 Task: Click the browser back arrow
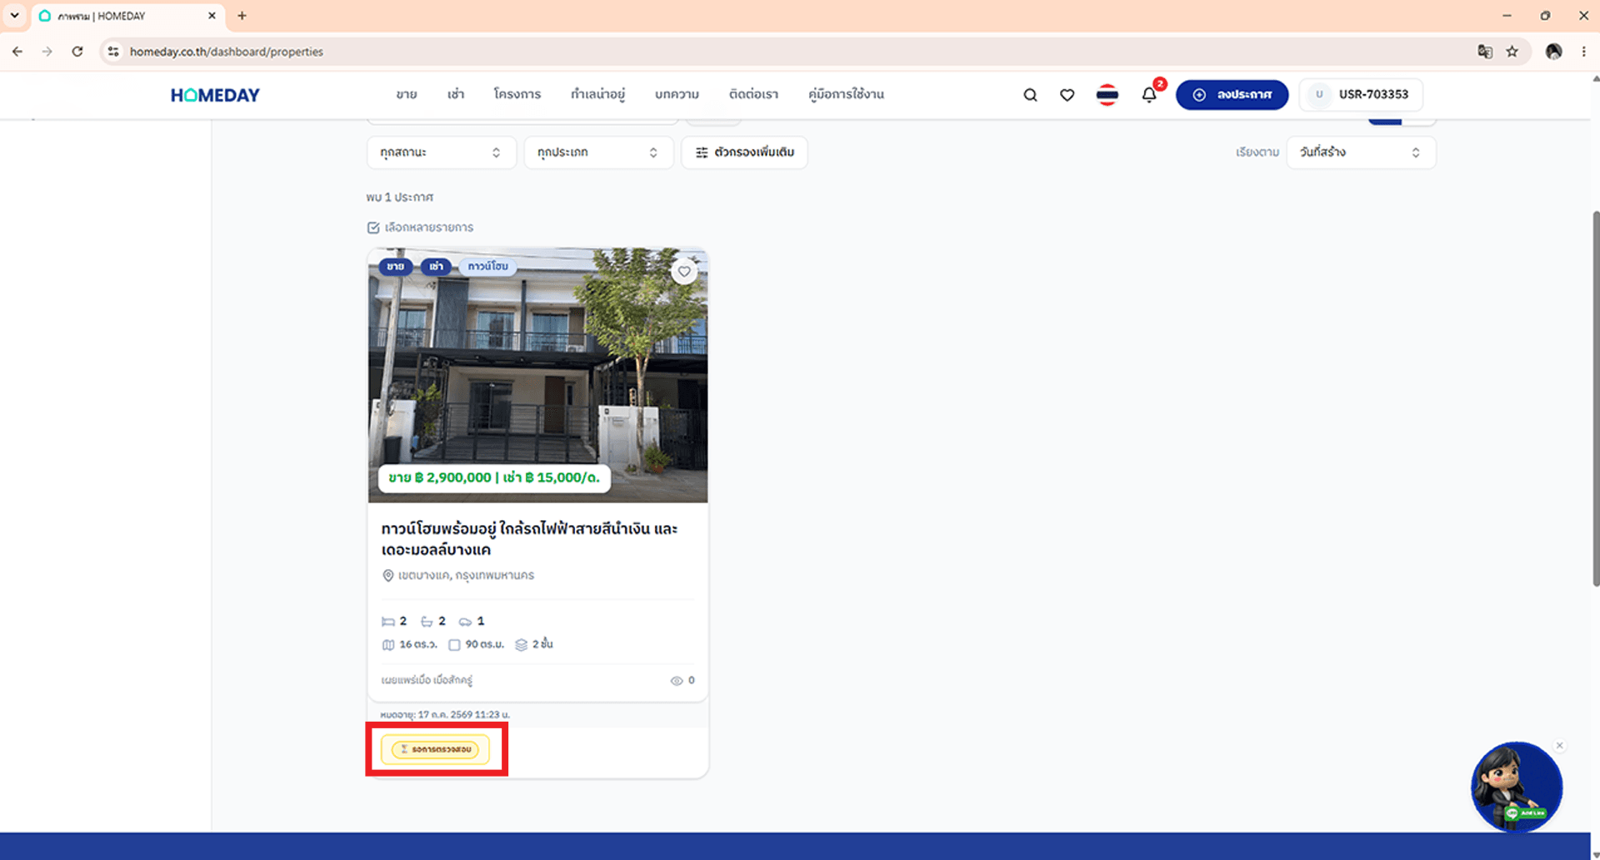[17, 52]
